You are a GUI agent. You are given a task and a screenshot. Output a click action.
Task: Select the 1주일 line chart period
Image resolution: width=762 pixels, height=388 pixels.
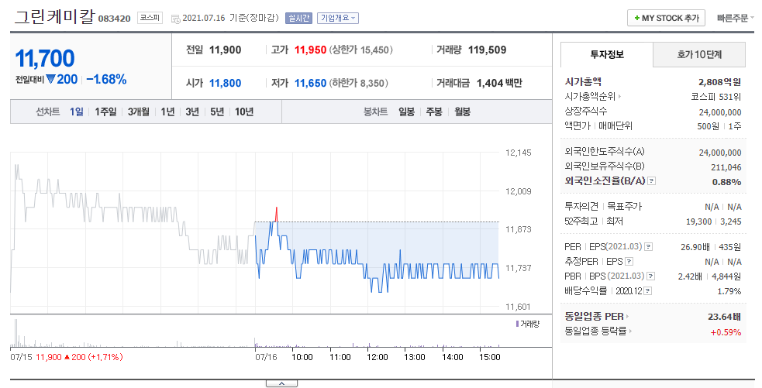[x=105, y=112]
